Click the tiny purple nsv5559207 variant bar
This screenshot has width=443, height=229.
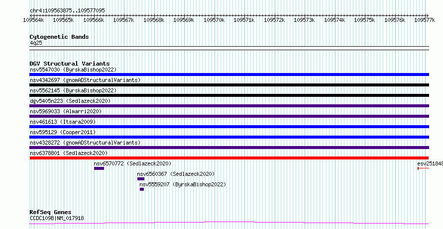coord(142,189)
